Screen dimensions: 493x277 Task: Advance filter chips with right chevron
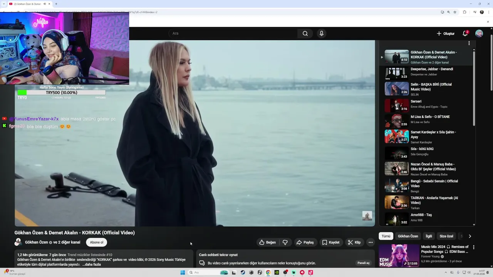click(470, 236)
